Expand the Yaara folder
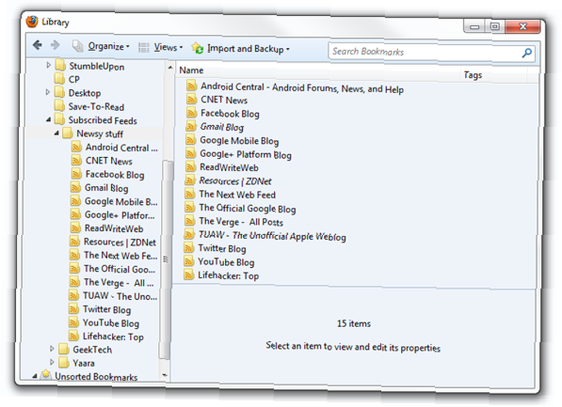 point(52,362)
